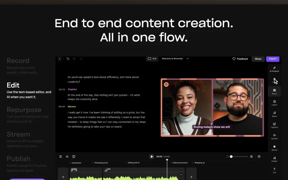288x180 pixels.
Task: Zoom in the timeline with plus icon
Action: click(x=251, y=156)
